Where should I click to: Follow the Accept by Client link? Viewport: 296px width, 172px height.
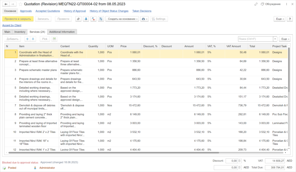click(12, 25)
